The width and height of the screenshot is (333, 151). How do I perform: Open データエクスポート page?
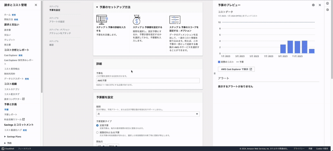click(x=14, y=79)
